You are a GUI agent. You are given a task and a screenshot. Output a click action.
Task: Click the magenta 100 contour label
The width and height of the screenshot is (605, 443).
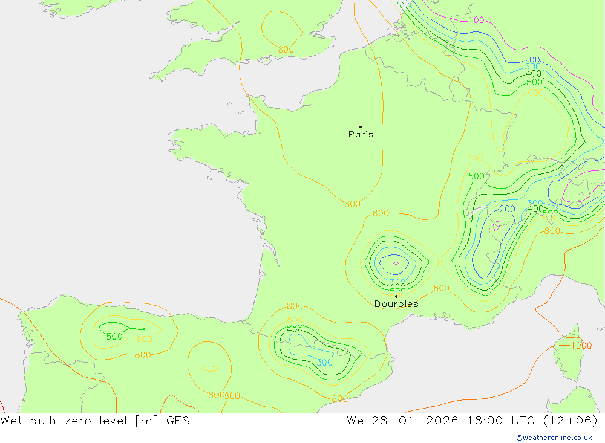(476, 20)
